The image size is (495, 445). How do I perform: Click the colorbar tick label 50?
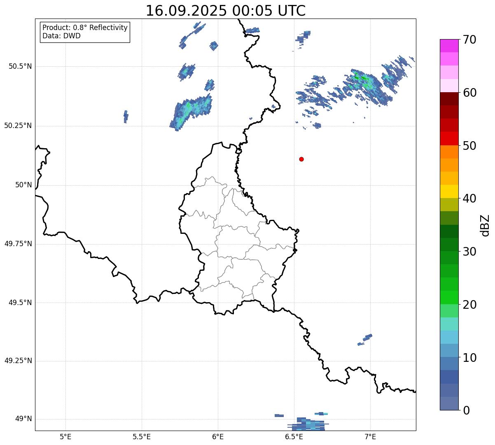pos(469,146)
